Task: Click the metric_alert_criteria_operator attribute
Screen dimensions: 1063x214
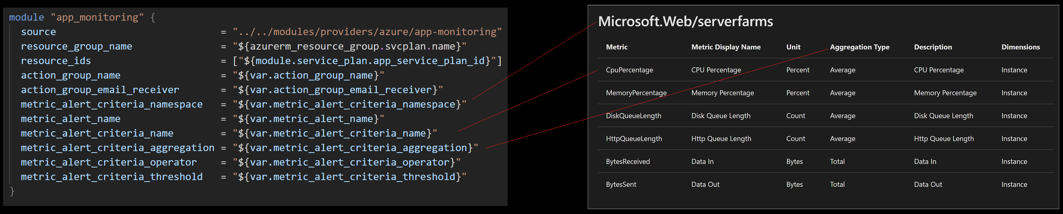Action: 109,162
